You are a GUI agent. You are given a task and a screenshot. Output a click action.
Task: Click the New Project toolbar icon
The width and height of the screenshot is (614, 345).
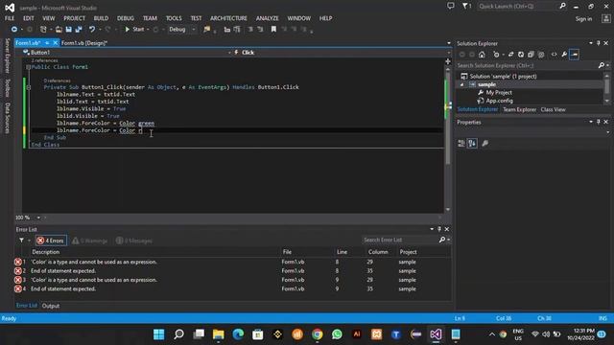pos(43,30)
